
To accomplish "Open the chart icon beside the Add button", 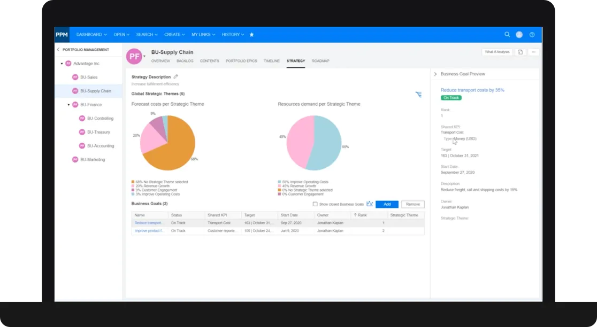I will click(x=369, y=204).
